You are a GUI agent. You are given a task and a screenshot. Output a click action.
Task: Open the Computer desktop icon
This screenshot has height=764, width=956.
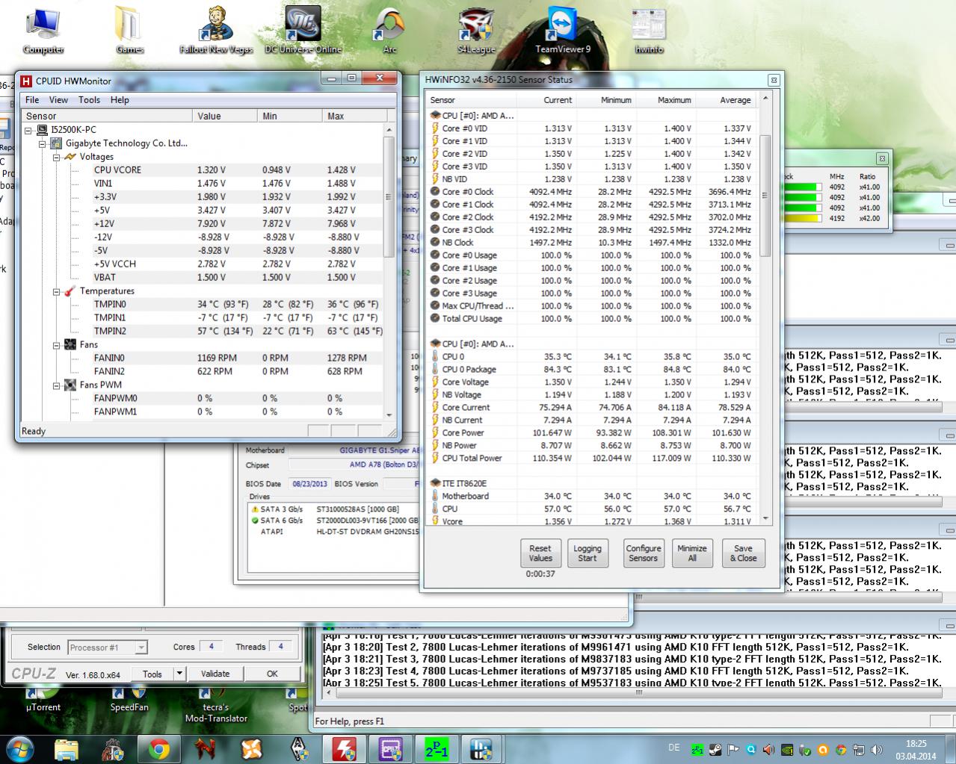tap(43, 30)
